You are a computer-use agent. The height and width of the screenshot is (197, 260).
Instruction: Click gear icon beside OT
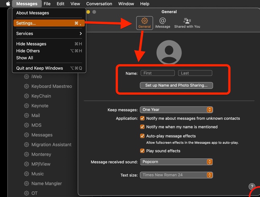click(x=26, y=193)
